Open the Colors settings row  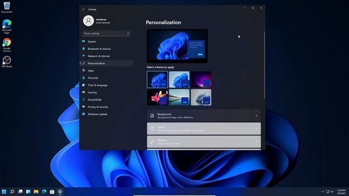pos(204,128)
